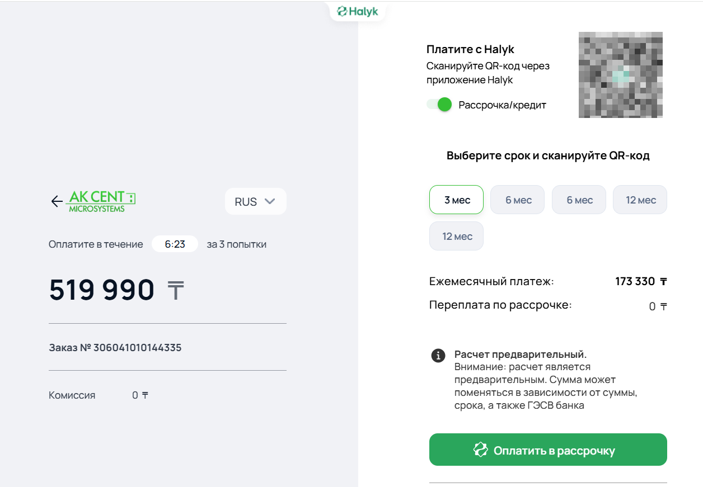The width and height of the screenshot is (703, 487).
Task: Click the back arrow next to AK CENT
Action: click(56, 201)
